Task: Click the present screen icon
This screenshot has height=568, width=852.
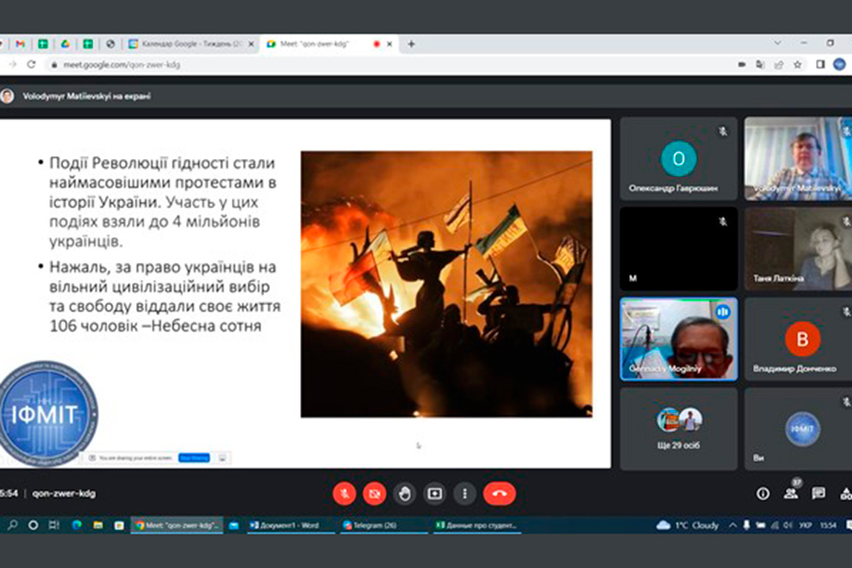Action: (435, 493)
